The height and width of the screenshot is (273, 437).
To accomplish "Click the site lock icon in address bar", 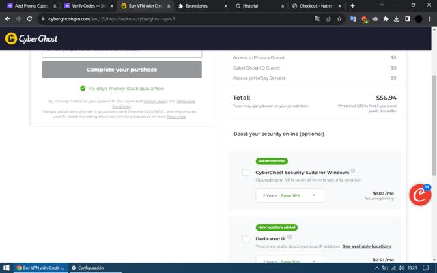I will (43, 19).
